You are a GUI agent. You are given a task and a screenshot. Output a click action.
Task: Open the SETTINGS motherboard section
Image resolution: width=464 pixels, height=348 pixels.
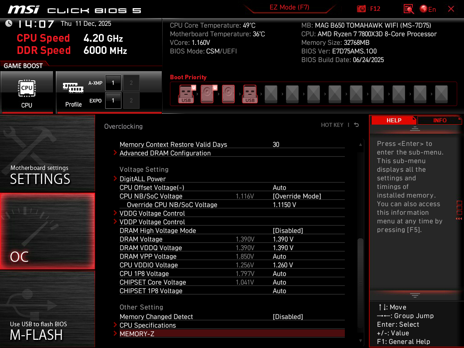pos(47,153)
